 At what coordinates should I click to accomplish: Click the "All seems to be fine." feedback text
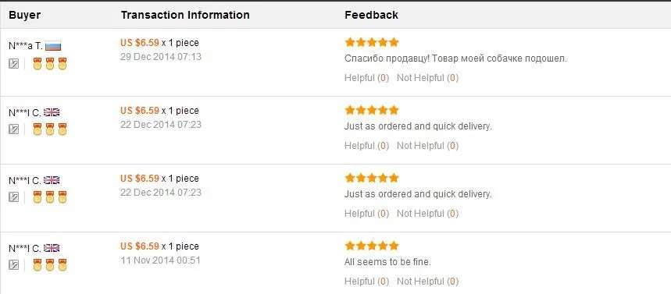387,262
